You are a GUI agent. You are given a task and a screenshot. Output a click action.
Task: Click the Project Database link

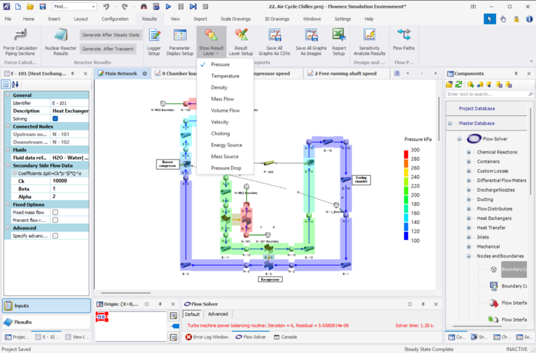477,108
